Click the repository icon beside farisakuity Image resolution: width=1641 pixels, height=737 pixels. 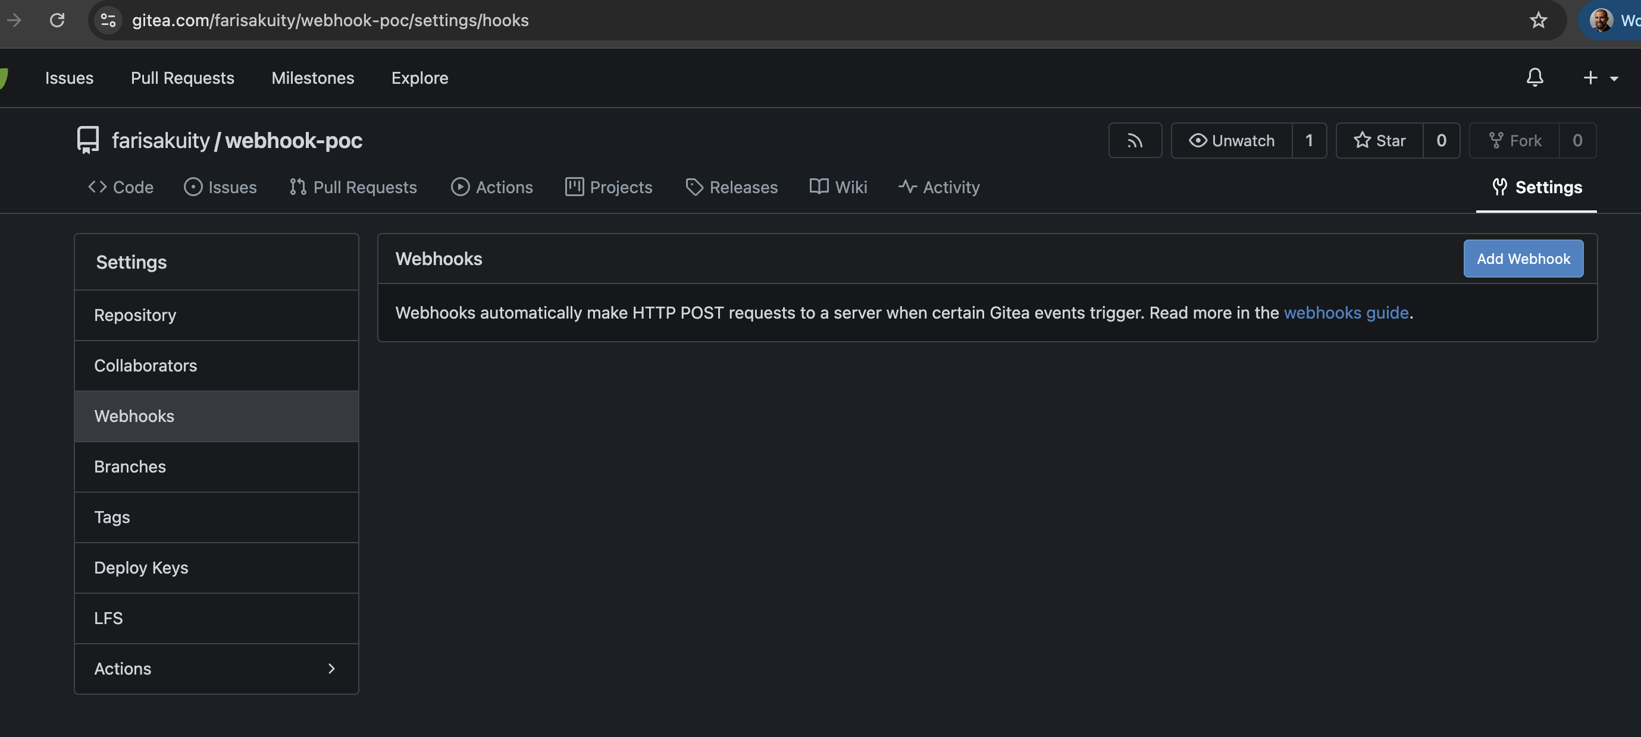click(88, 140)
